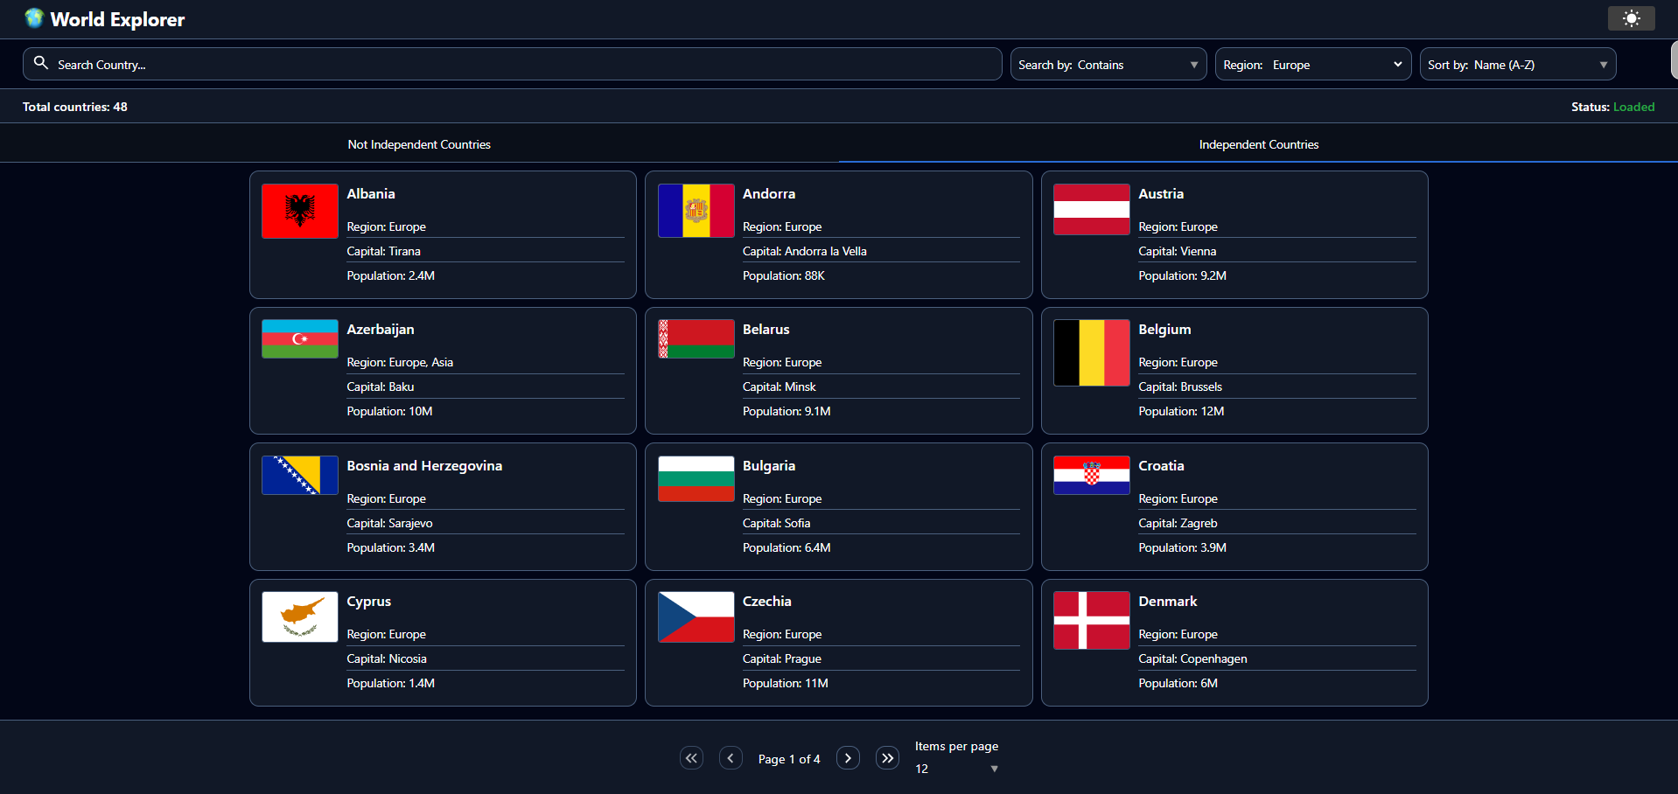Click the search magnifier icon
The width and height of the screenshot is (1678, 794).
click(x=41, y=63)
